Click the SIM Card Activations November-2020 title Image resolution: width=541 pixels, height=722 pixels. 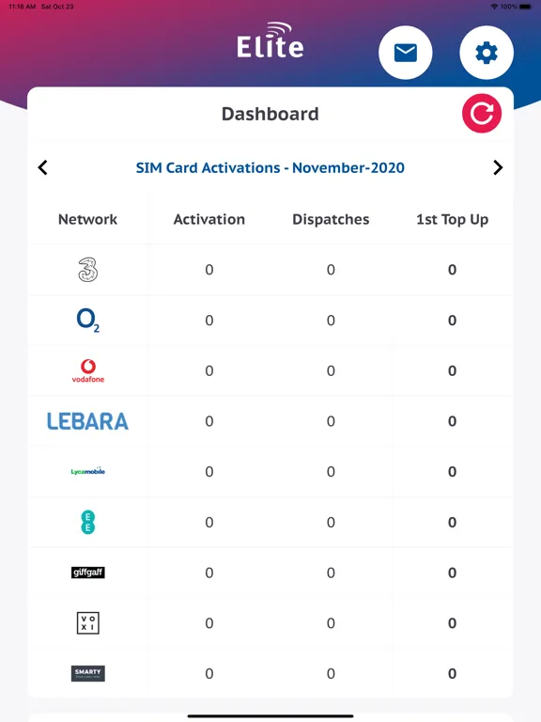coord(270,167)
